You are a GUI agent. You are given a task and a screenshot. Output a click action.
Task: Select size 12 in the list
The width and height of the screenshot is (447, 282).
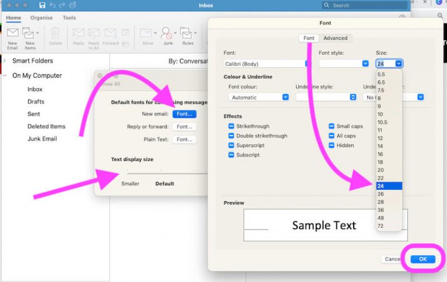[x=389, y=138]
